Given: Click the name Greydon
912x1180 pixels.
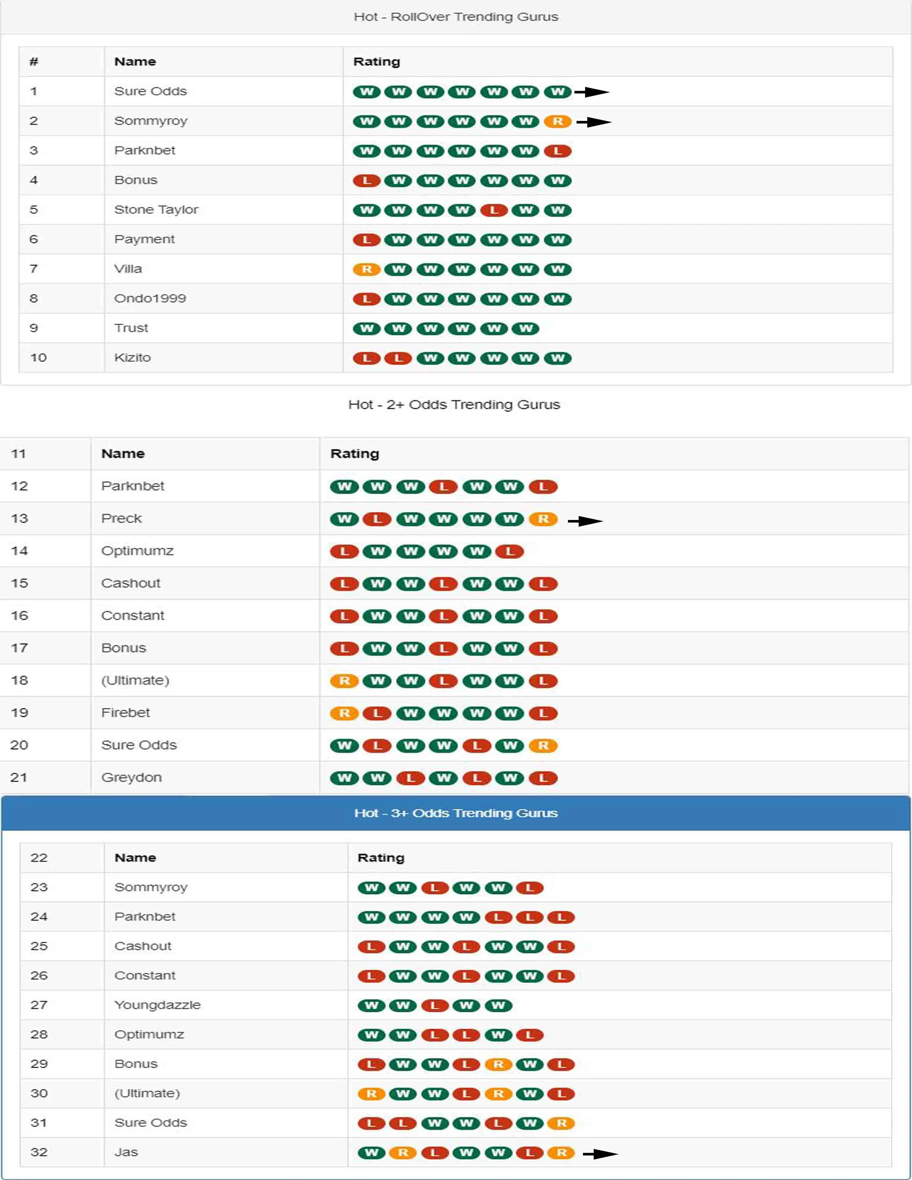Looking at the screenshot, I should point(131,777).
